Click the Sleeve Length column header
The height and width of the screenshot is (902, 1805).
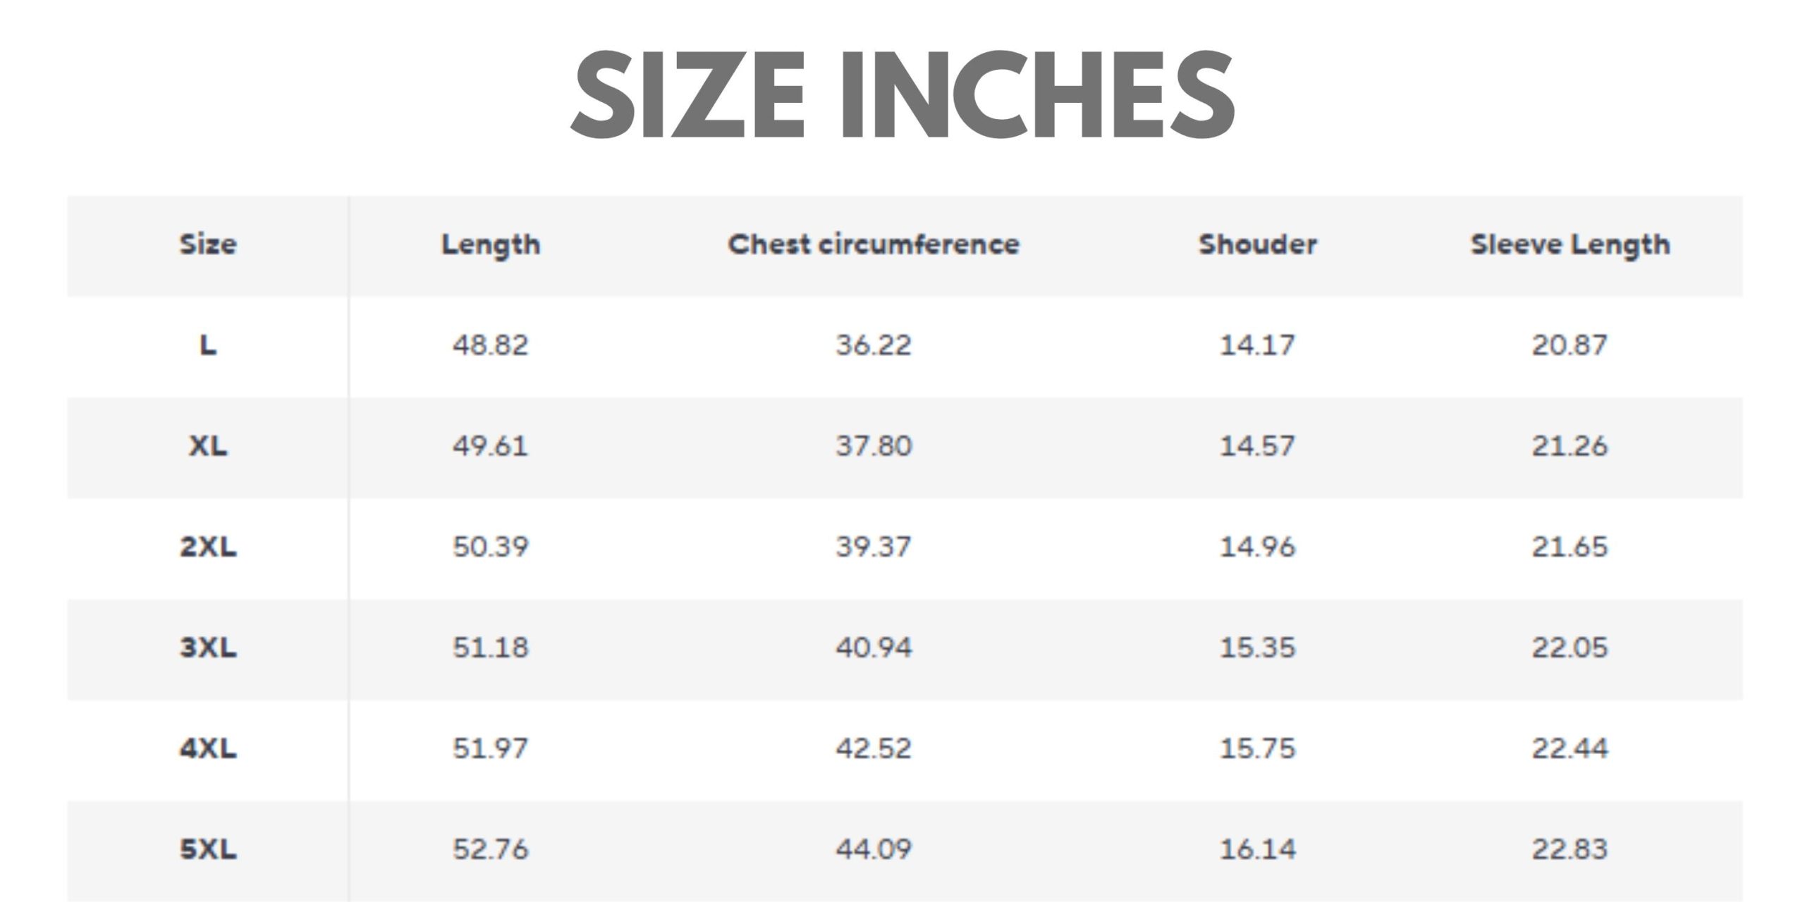pos(1570,245)
